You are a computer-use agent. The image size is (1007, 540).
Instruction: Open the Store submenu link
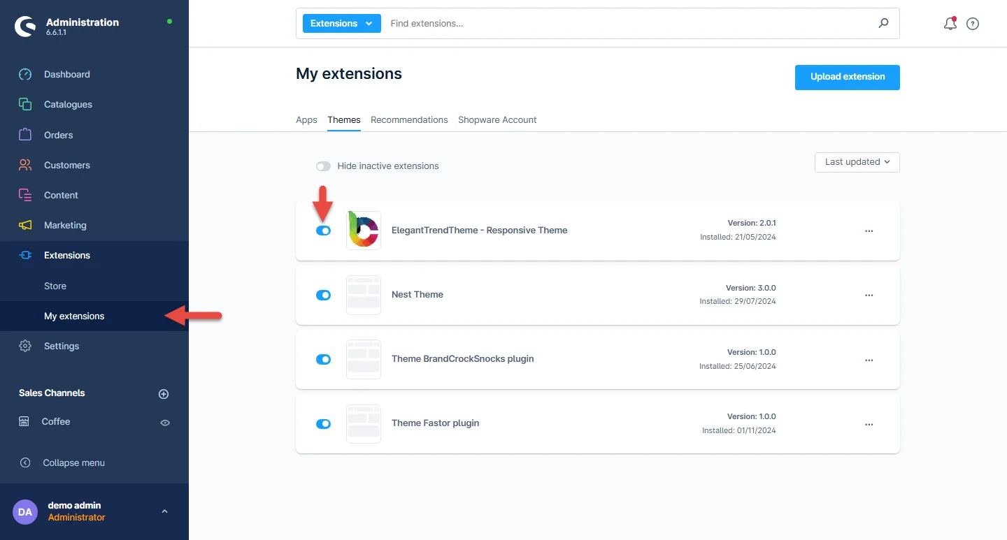click(55, 286)
